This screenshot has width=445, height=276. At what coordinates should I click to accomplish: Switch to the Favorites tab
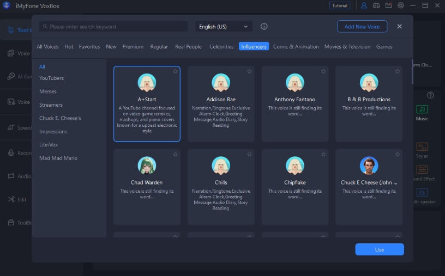tap(89, 46)
